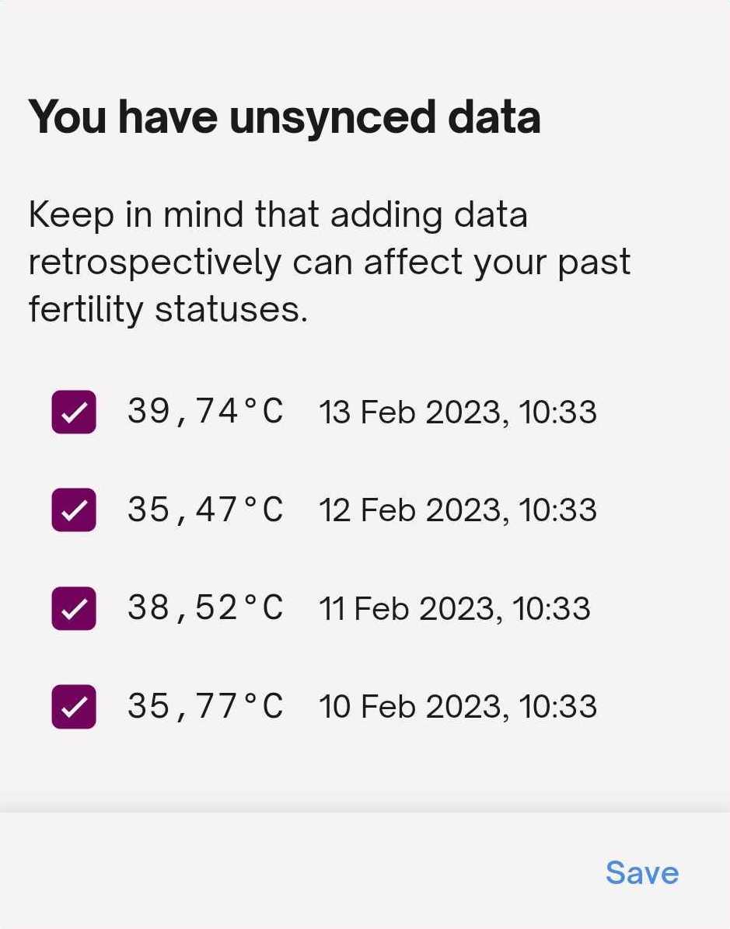Select the 35,47°C temperature reading
Viewport: 730px width, 929px height.
coord(205,510)
